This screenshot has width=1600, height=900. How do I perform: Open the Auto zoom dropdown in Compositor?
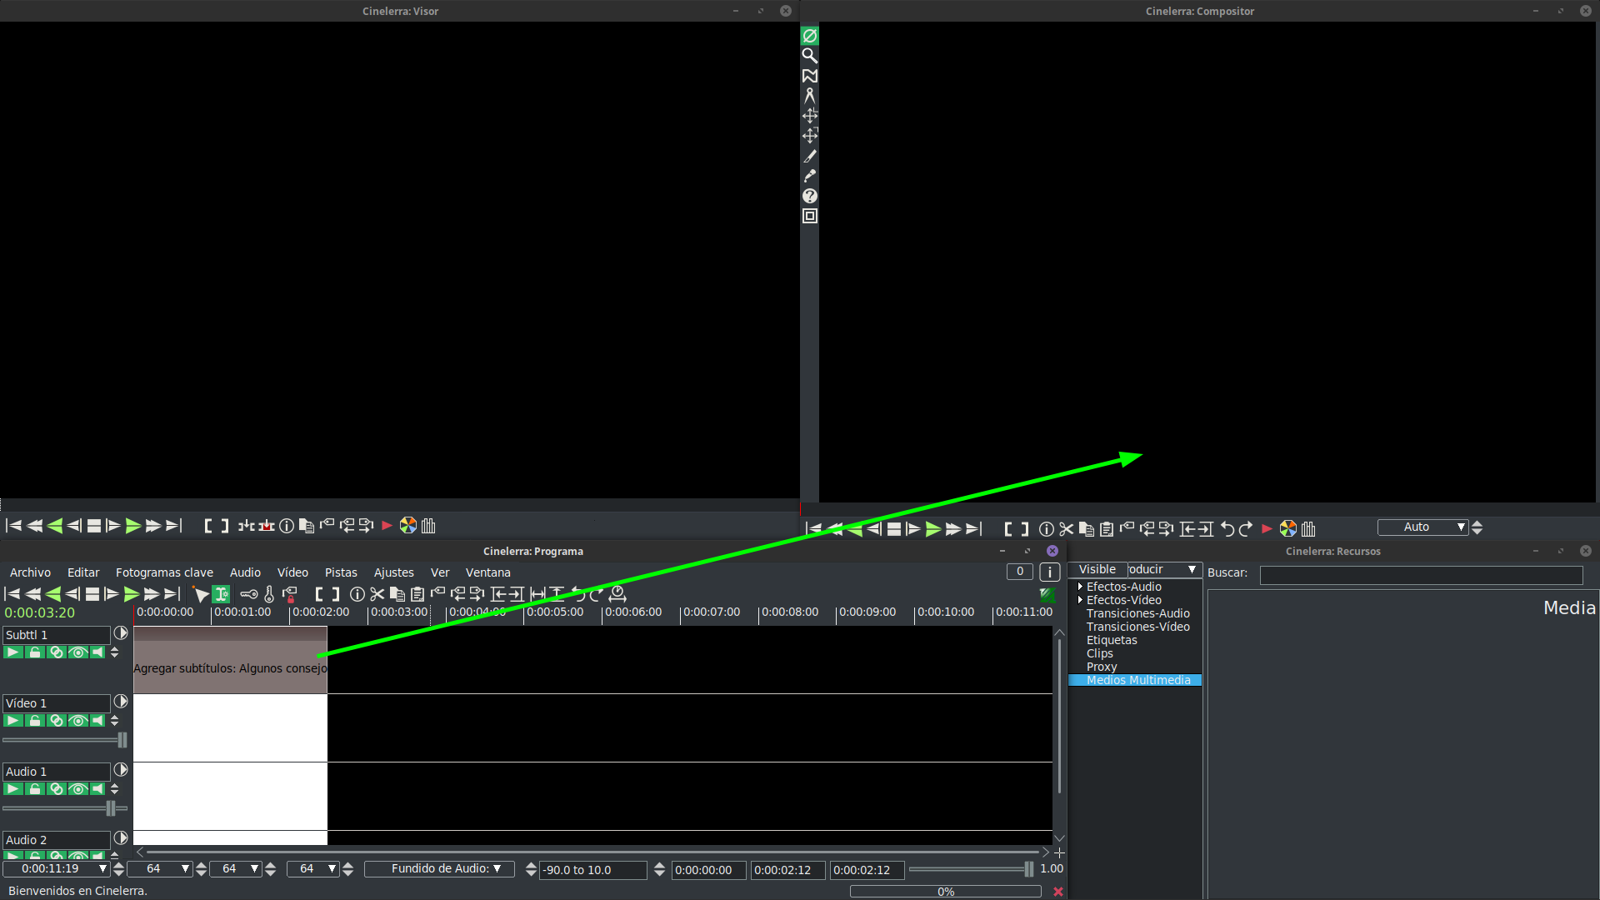(1460, 527)
